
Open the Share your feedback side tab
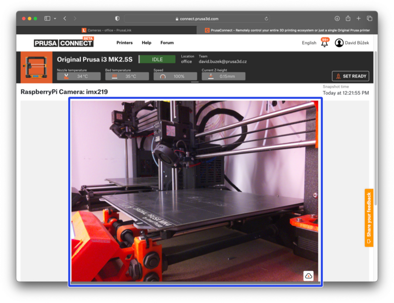coord(369,218)
